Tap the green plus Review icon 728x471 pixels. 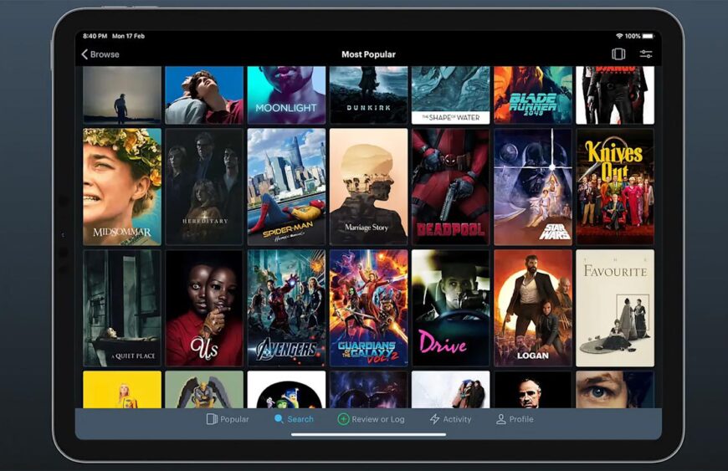click(x=343, y=419)
